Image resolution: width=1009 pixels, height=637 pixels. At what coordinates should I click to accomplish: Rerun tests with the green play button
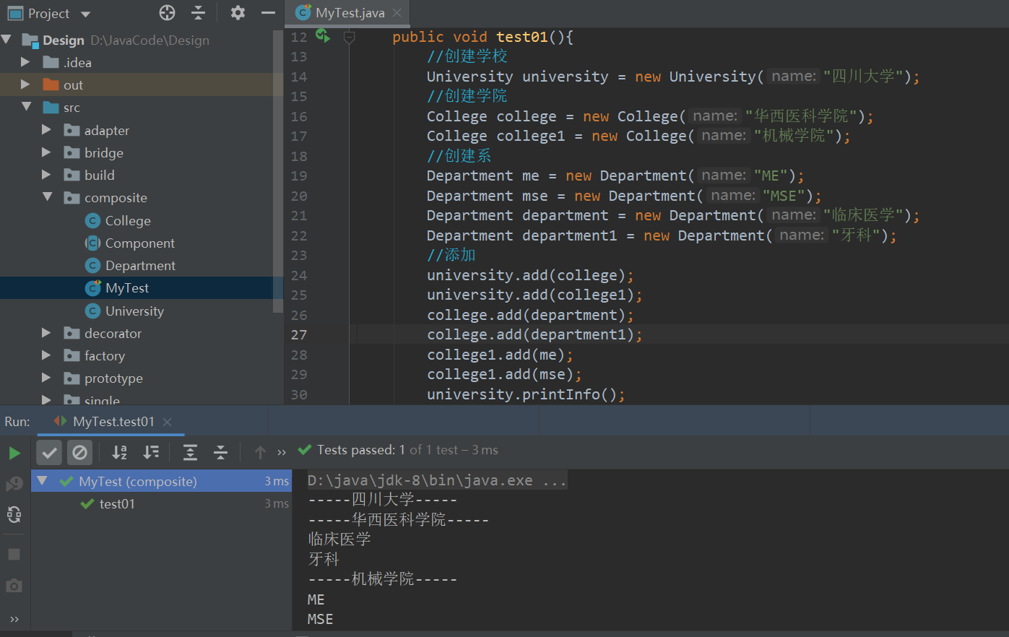(14, 453)
